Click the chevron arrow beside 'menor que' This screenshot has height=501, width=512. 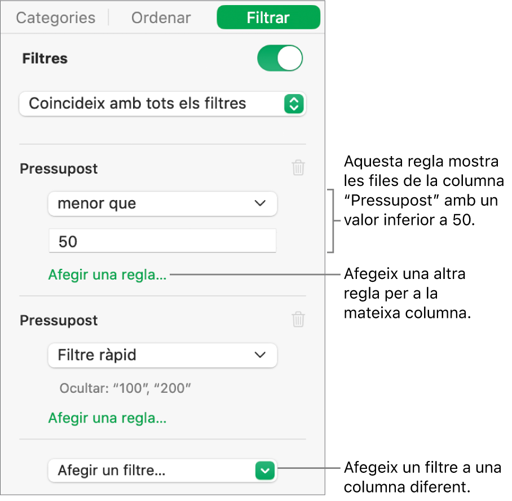260,203
